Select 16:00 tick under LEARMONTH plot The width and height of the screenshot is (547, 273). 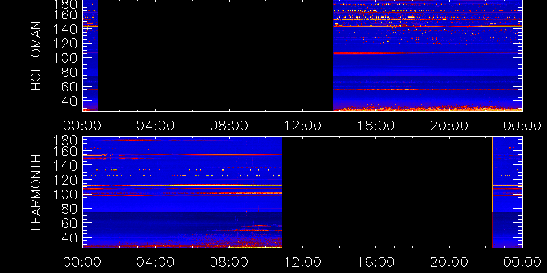tap(375, 262)
